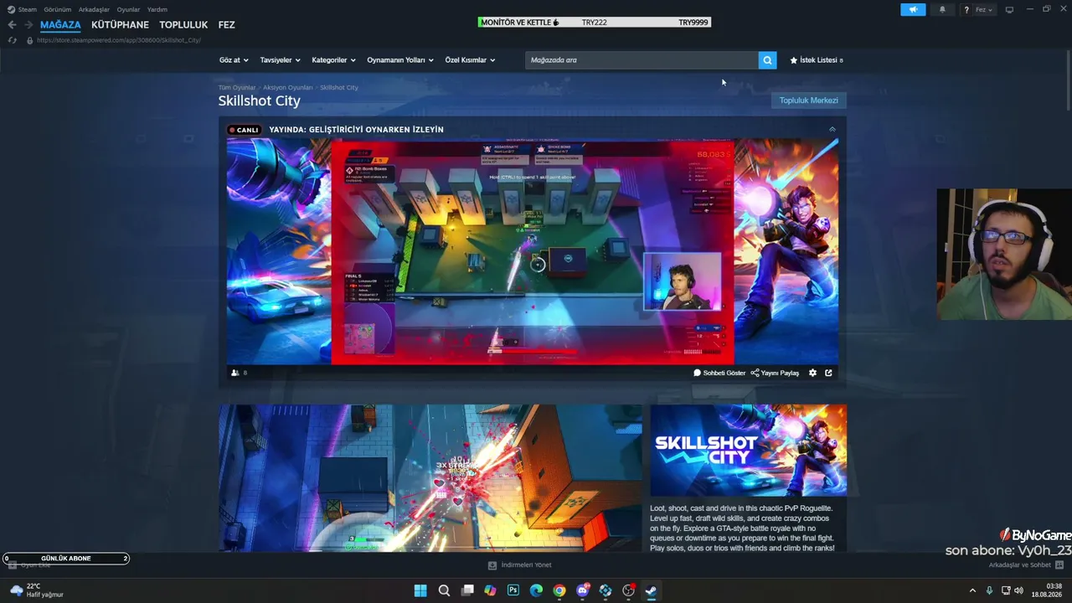1072x603 pixels.
Task: Open İndirmeleri Yönet downloads manager
Action: click(519, 565)
